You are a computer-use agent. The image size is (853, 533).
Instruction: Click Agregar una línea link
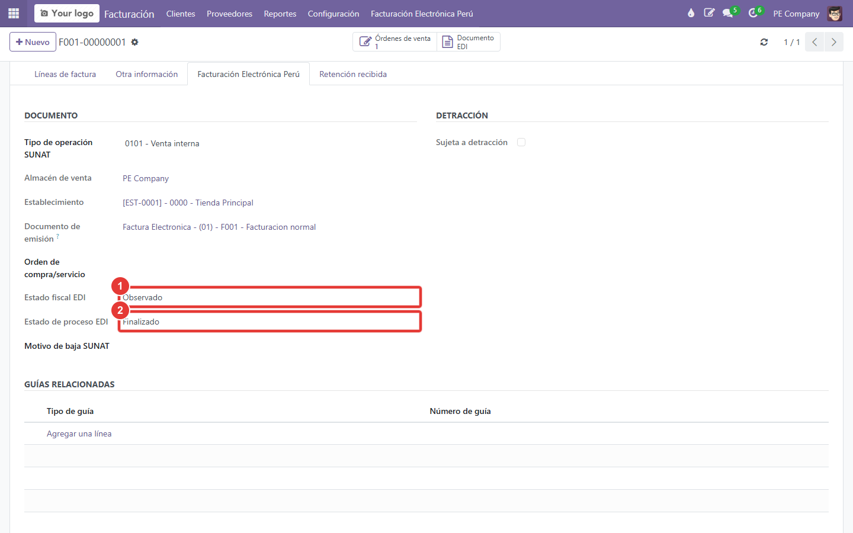point(79,434)
